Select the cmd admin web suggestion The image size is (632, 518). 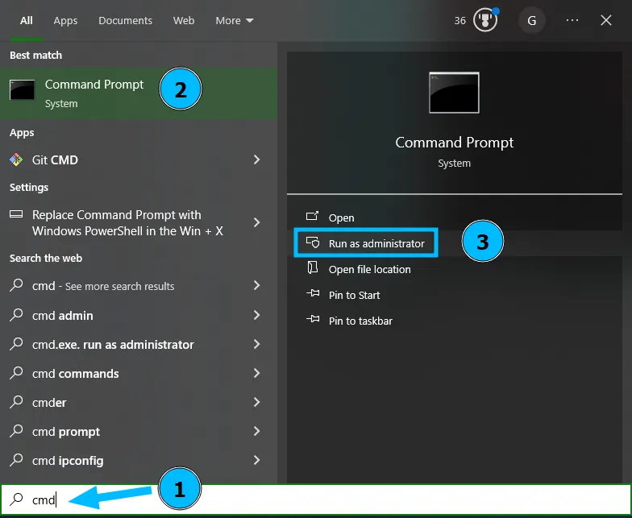139,316
